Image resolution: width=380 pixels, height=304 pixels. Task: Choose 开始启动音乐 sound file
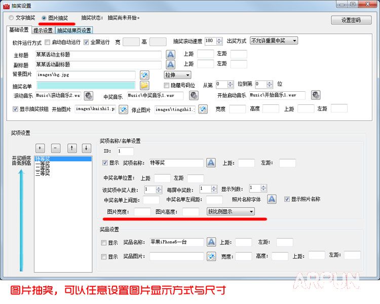[316, 95]
